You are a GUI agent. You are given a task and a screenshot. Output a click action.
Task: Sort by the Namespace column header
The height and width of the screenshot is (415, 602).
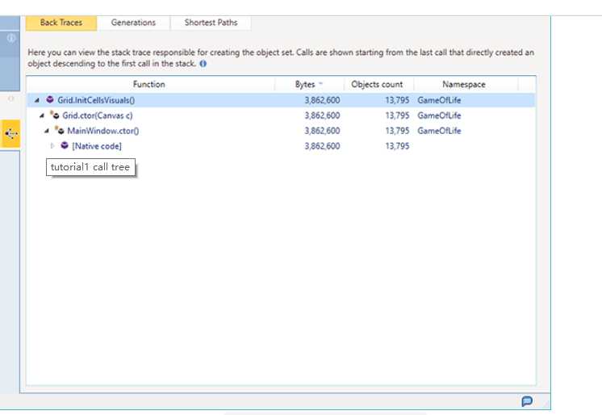(464, 84)
